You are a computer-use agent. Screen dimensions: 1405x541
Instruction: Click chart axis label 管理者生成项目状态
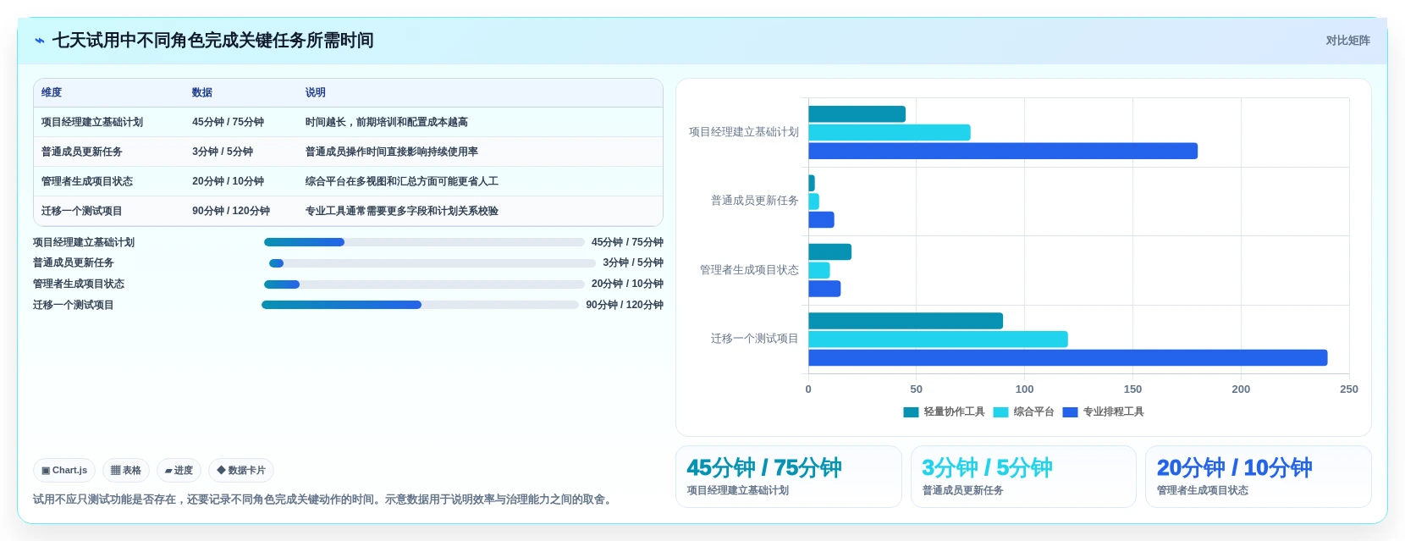(749, 270)
